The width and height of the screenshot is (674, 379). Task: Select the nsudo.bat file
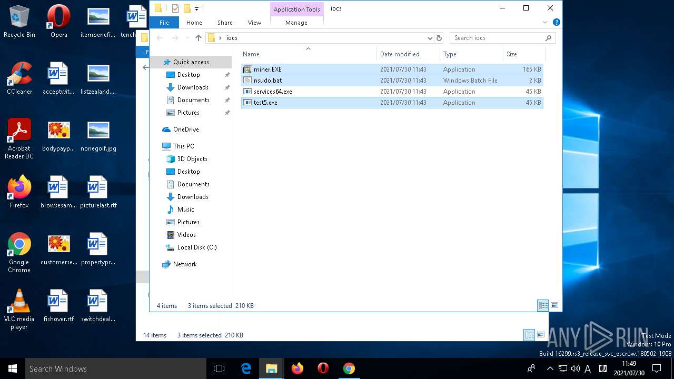pos(392,81)
